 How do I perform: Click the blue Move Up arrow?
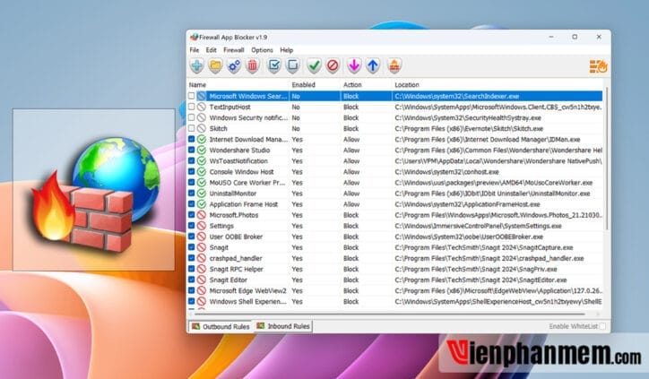point(373,65)
